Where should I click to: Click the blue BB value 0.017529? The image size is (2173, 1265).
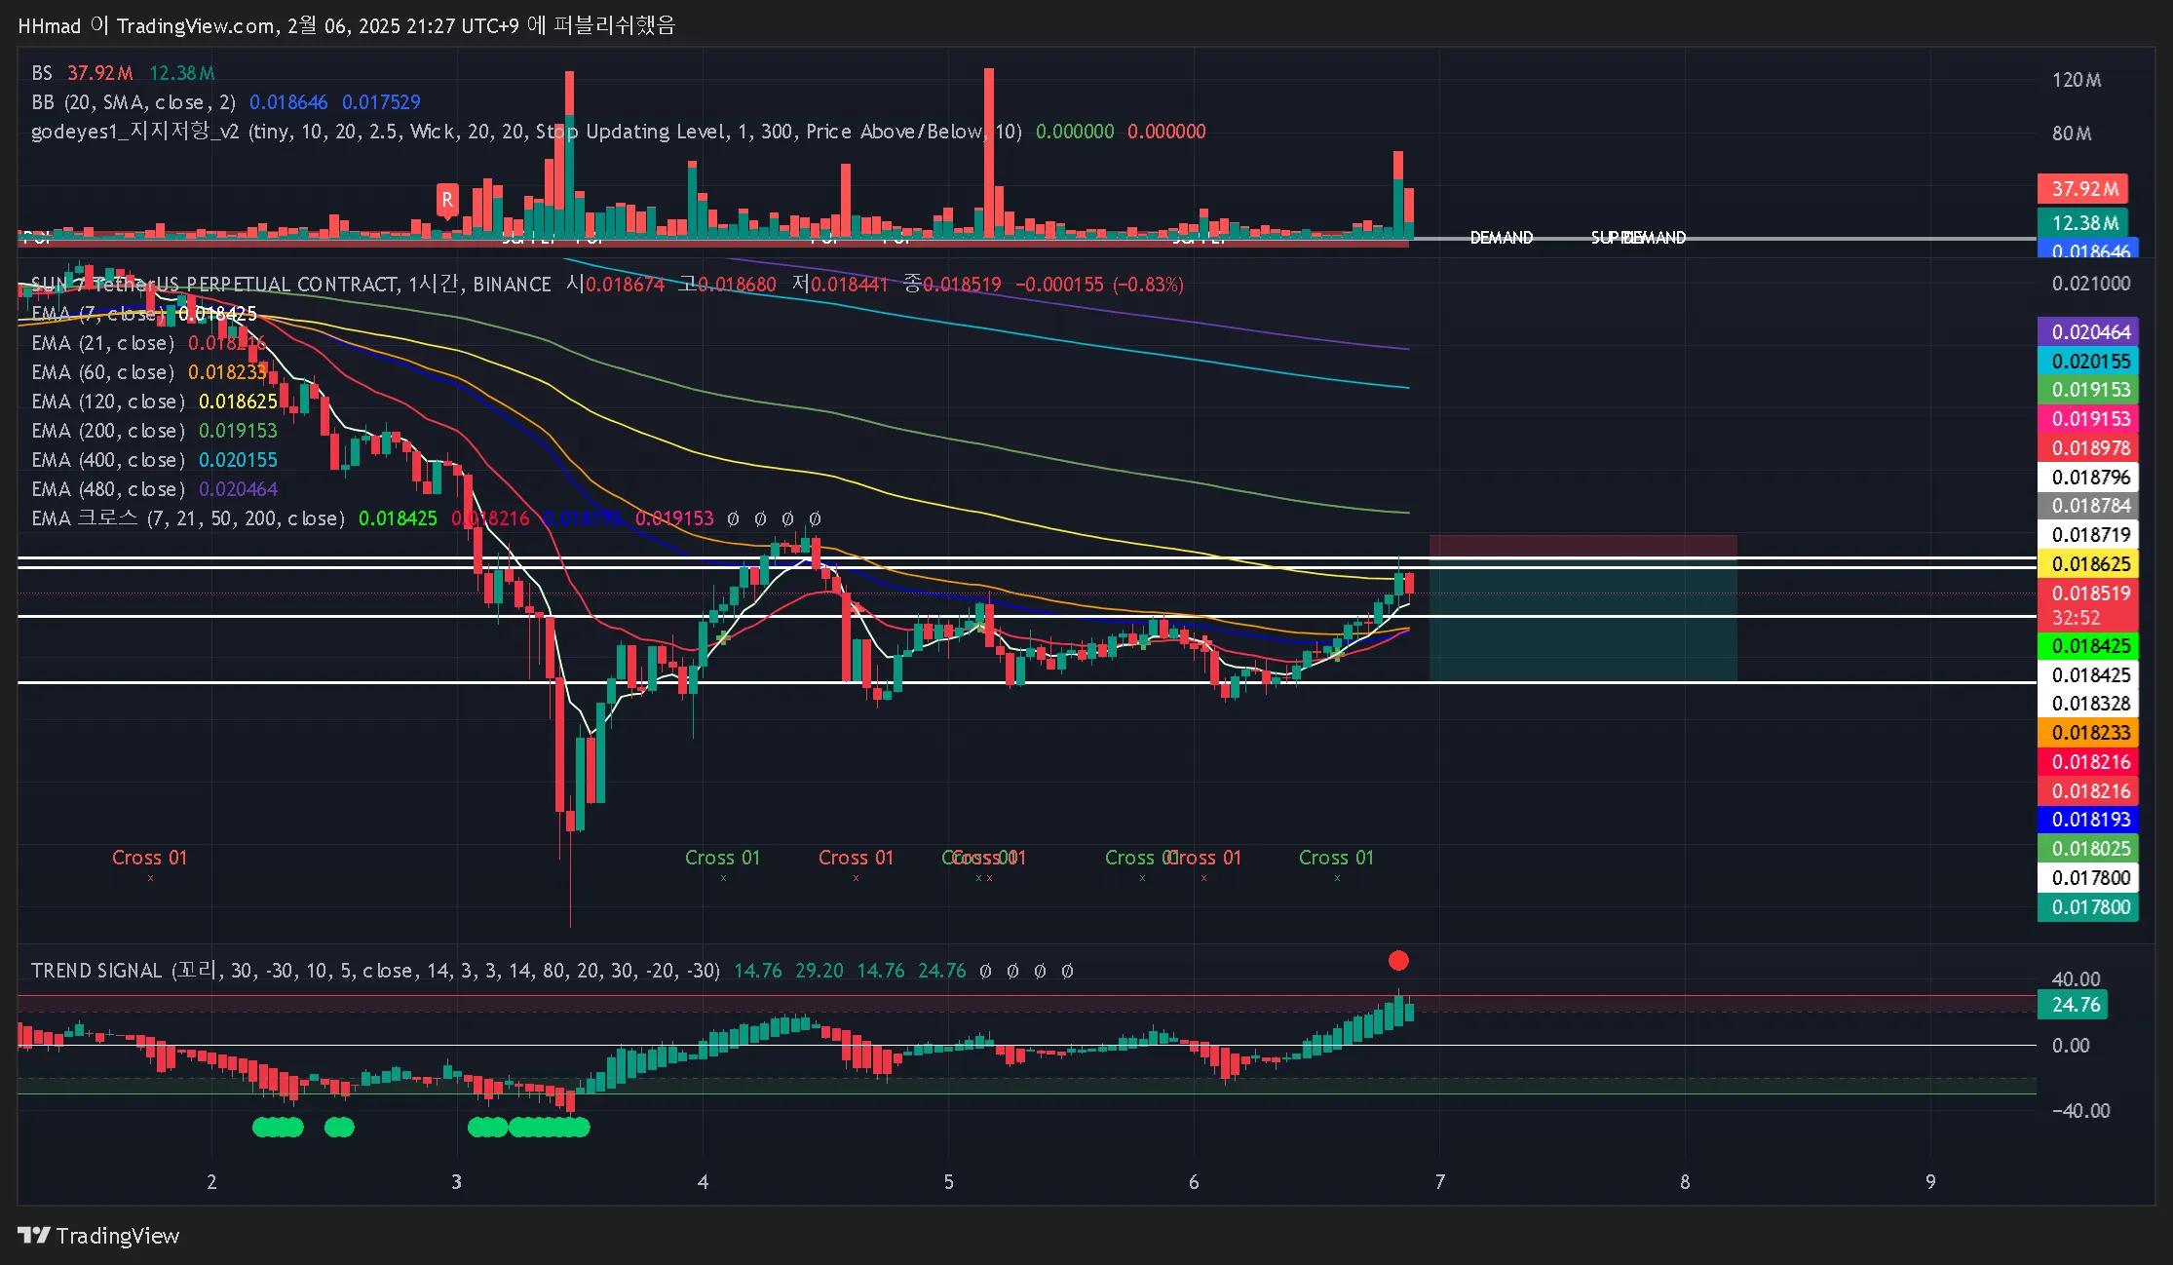(381, 102)
